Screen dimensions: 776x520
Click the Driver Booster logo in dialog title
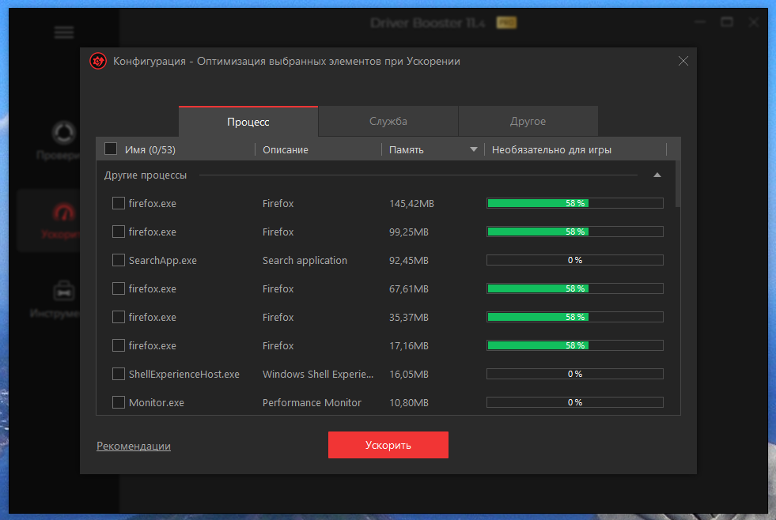click(98, 62)
